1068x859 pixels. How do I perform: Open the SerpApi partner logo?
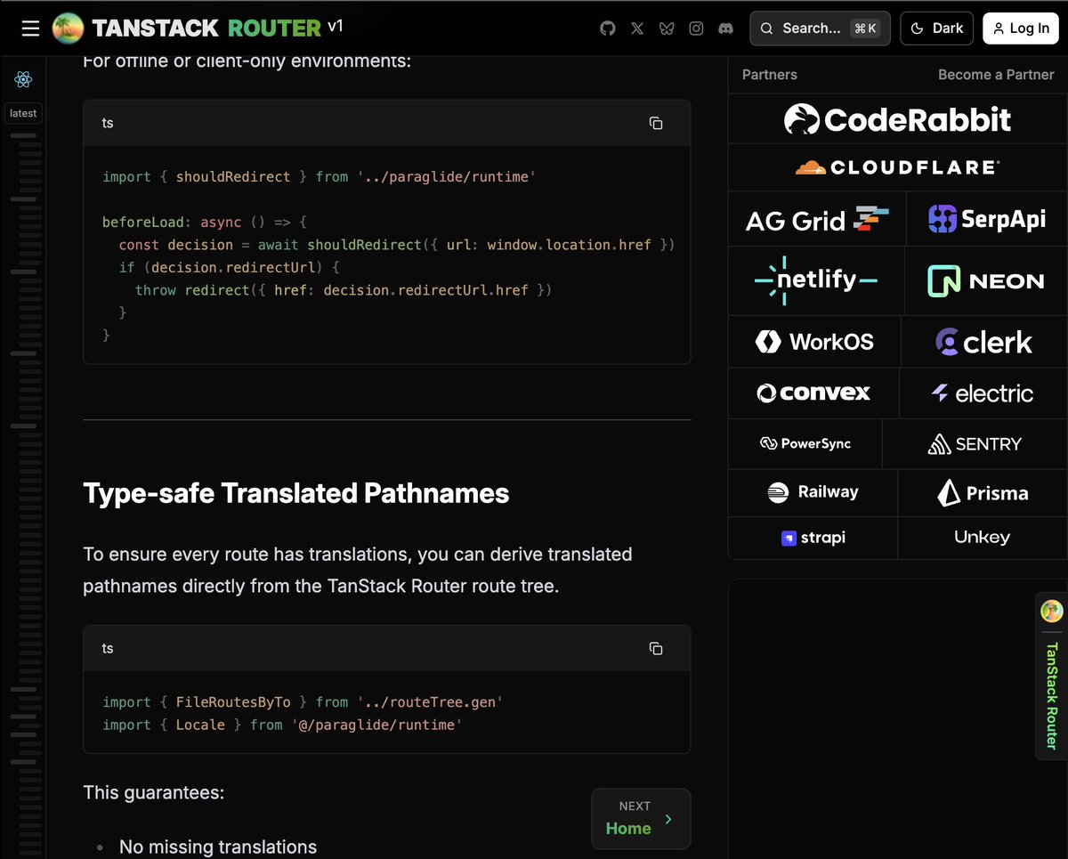click(x=987, y=219)
